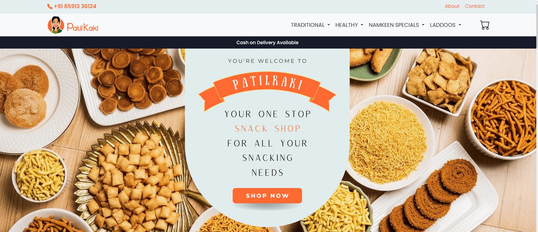Click the SNACK SHOP orange heading text
The height and width of the screenshot is (232, 538).
pos(268,129)
